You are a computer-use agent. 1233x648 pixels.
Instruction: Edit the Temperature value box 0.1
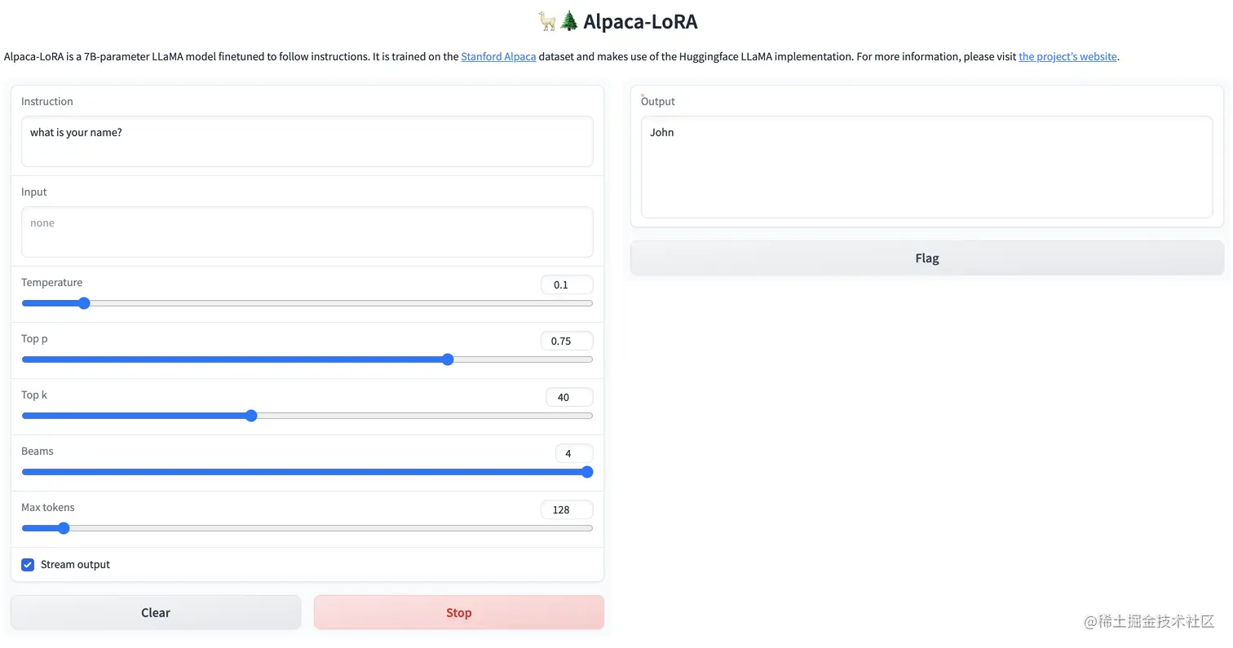tap(567, 284)
